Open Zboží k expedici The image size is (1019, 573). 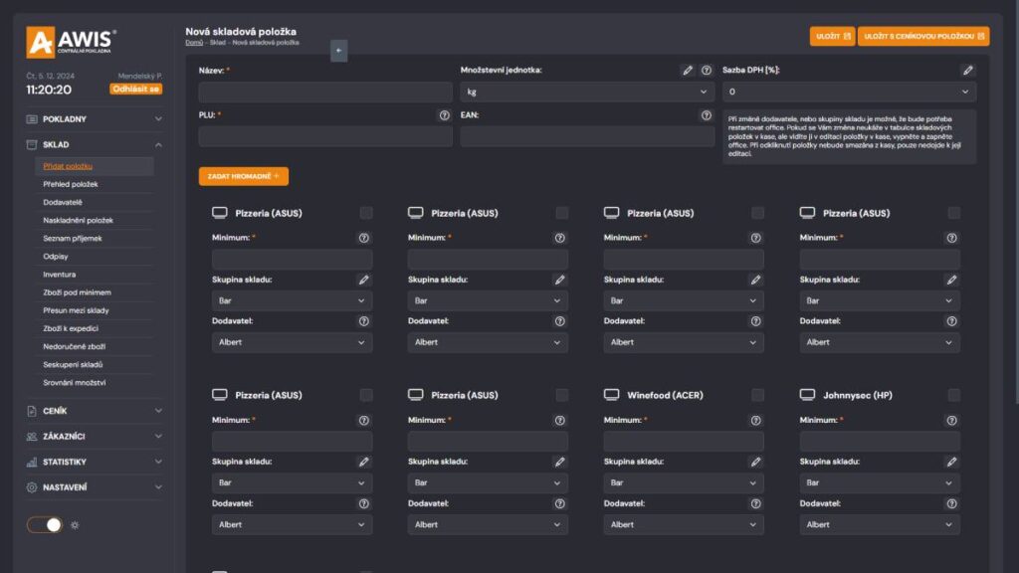click(x=71, y=328)
